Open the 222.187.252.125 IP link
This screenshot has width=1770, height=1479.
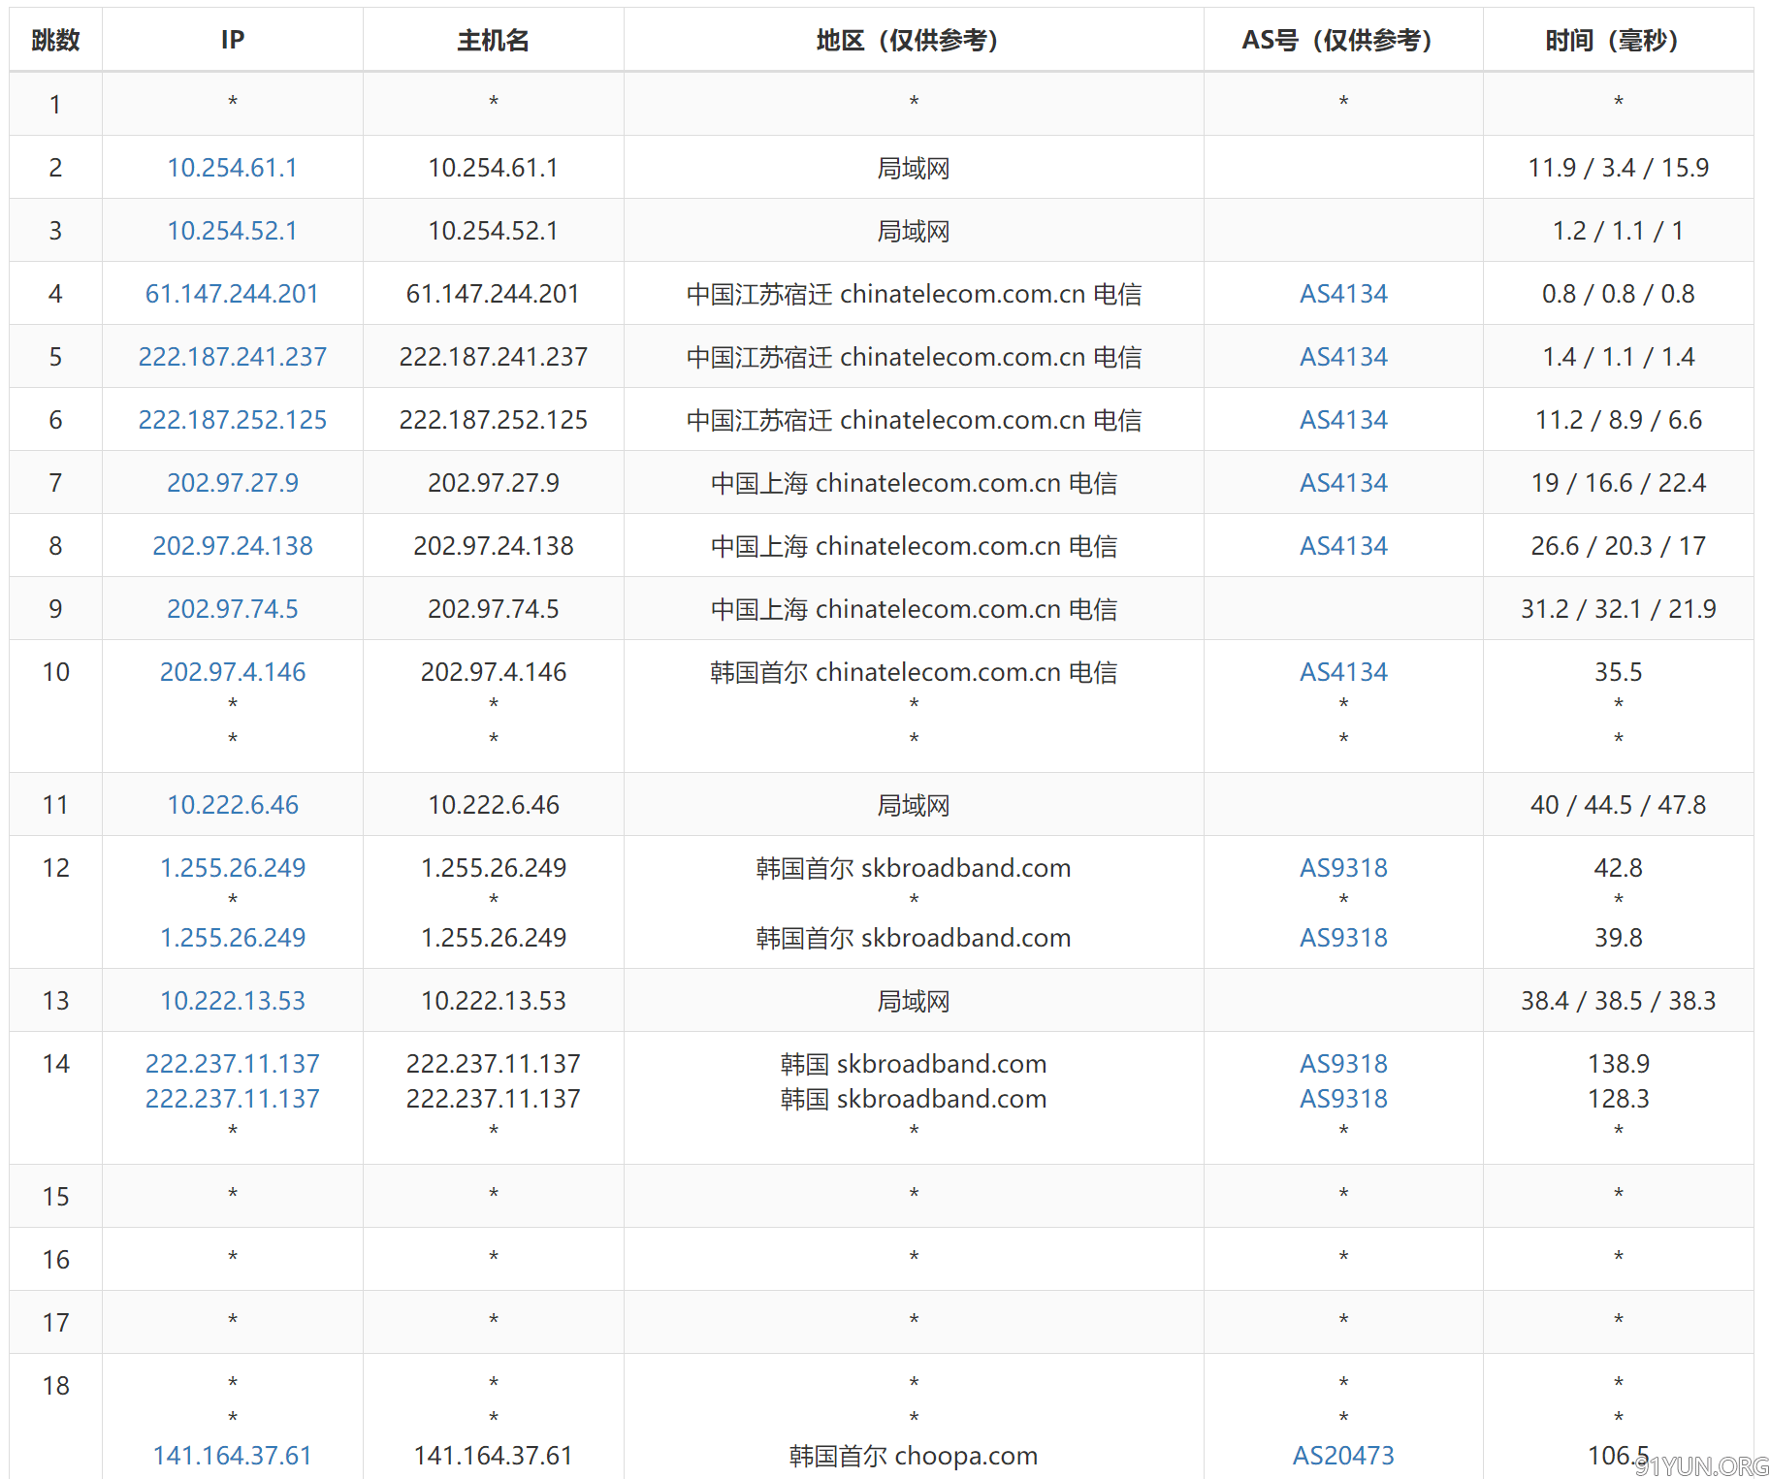232,420
